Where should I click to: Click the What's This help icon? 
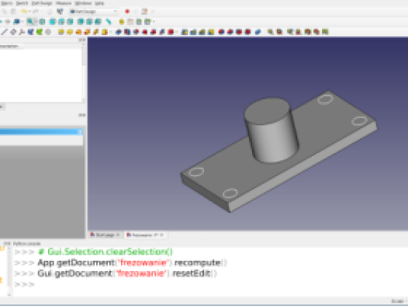tap(60, 12)
